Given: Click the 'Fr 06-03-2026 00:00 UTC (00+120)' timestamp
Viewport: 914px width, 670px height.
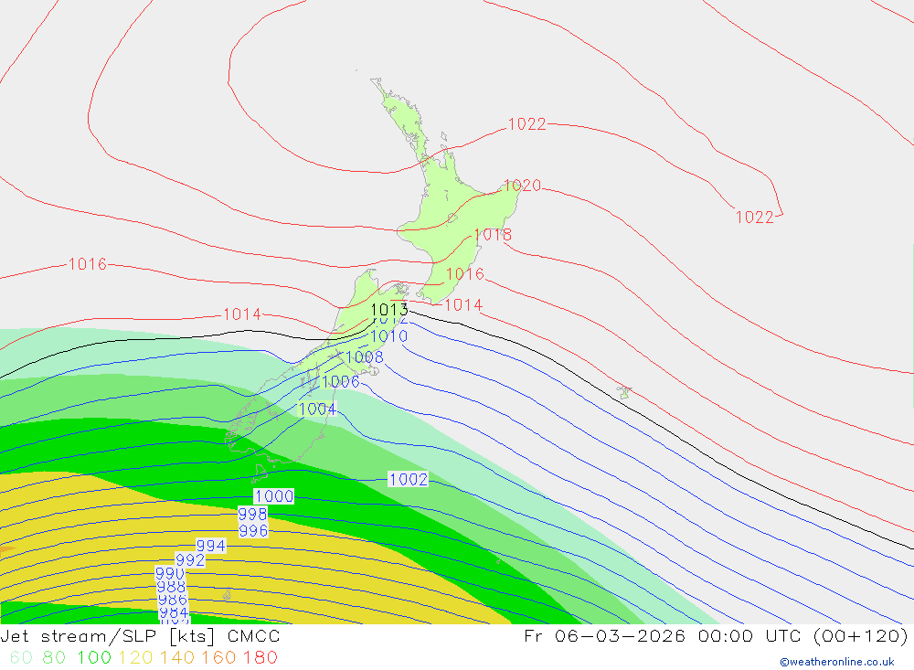Looking at the screenshot, I should point(716,635).
